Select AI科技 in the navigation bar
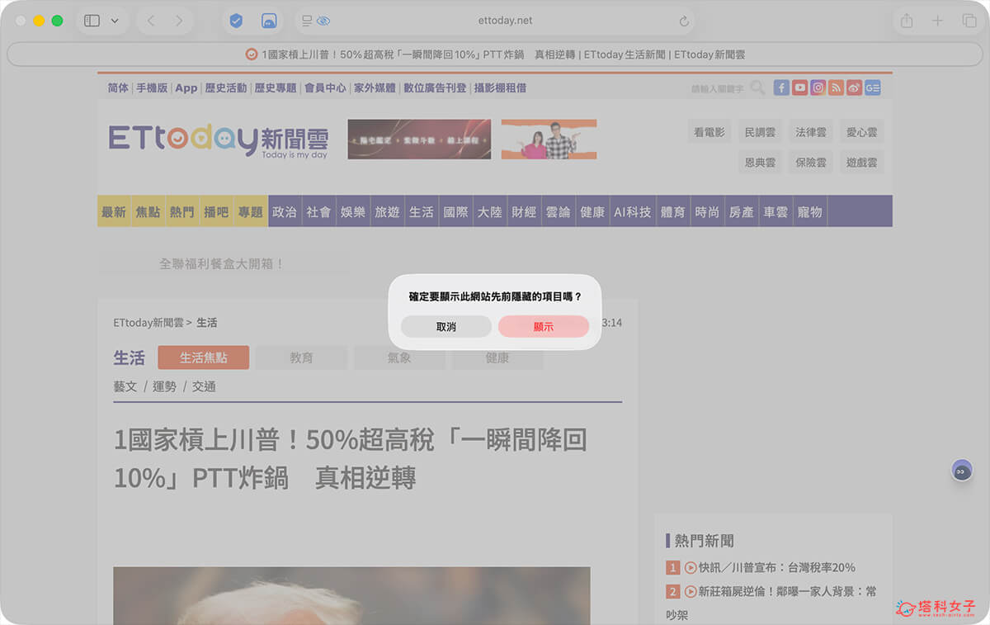This screenshot has height=625, width=990. click(x=632, y=212)
